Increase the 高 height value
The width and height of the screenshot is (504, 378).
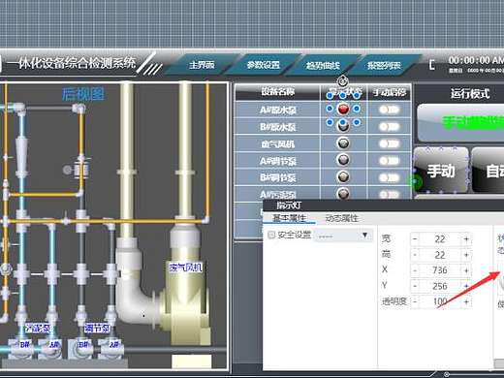pos(466,255)
